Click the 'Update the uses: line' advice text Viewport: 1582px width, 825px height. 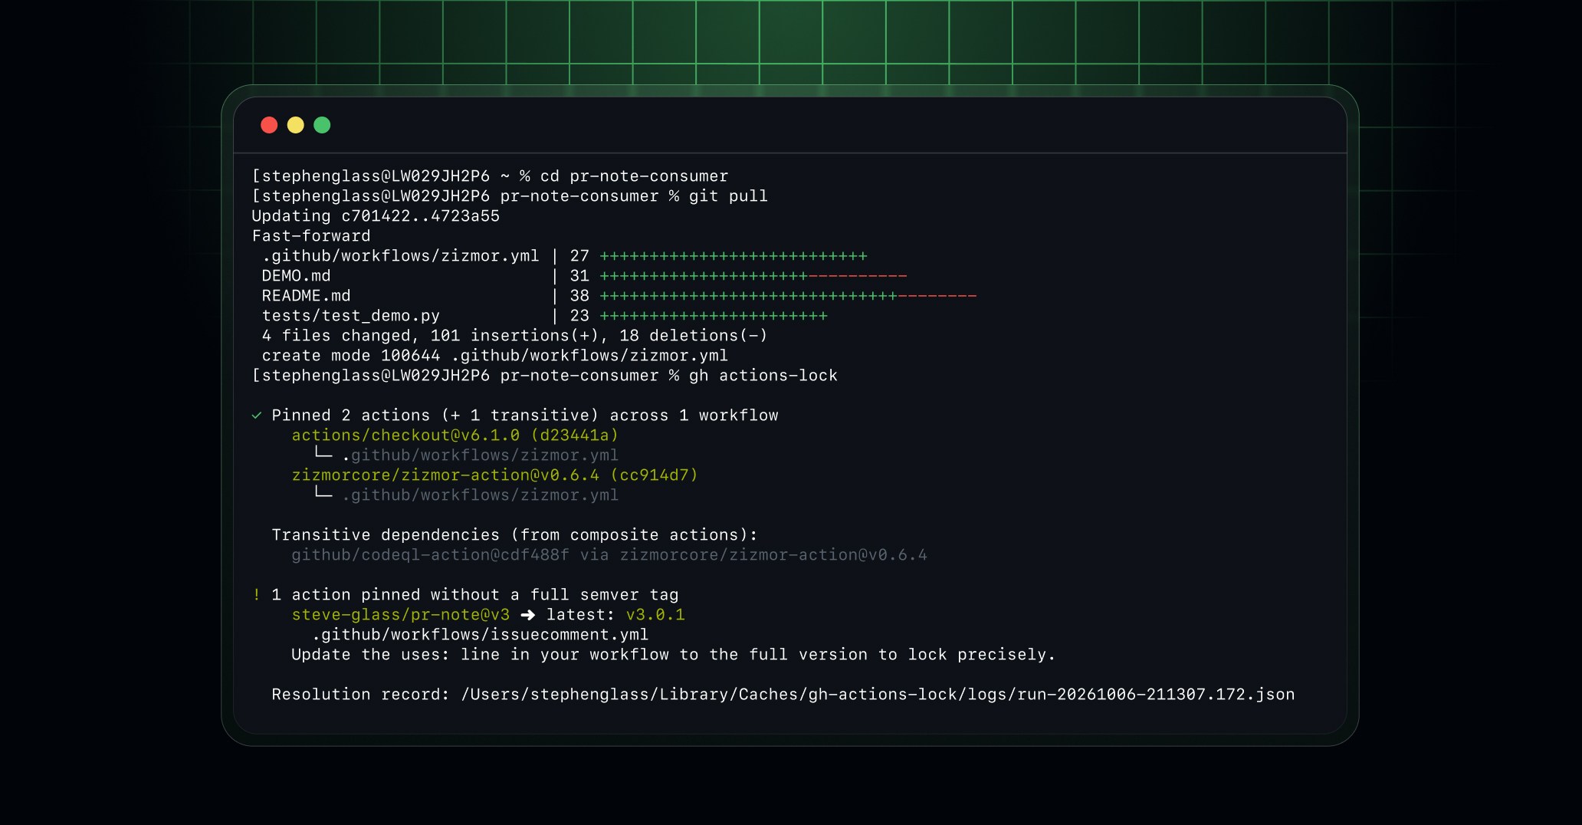tap(673, 655)
